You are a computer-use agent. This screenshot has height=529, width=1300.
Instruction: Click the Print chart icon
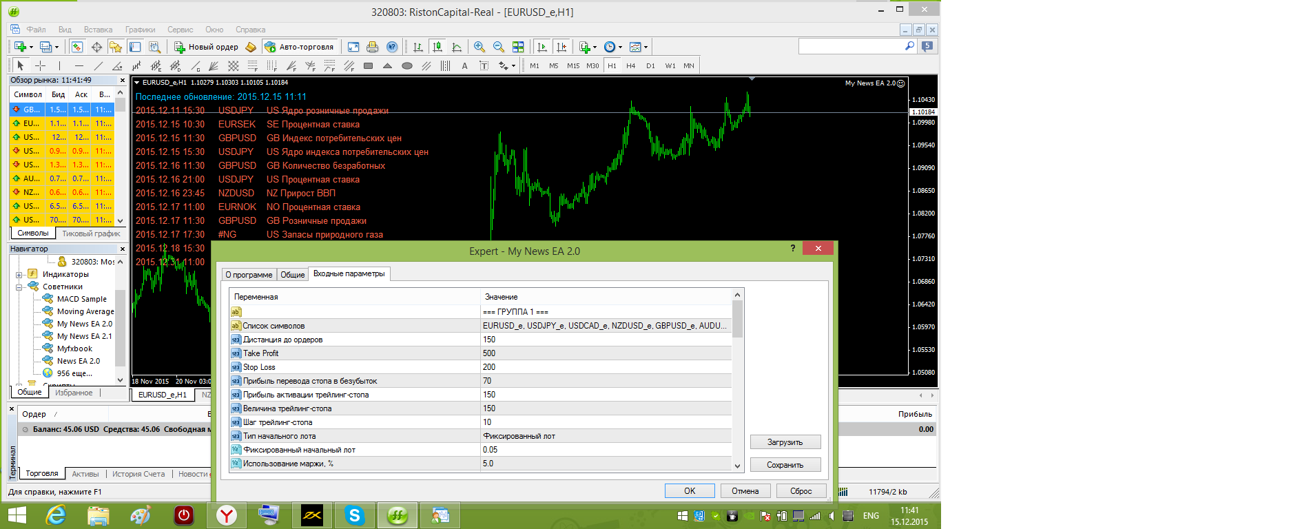[373, 47]
